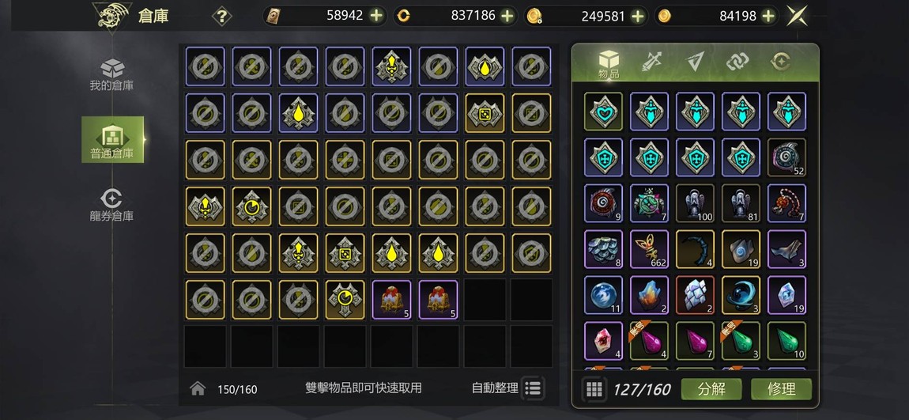Screen dimensions: 909x420
Task: Click the 修理 repair button
Action: tap(782, 388)
